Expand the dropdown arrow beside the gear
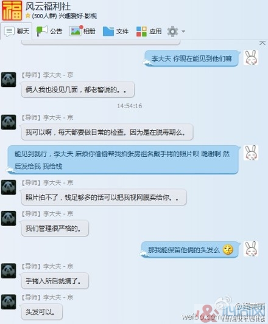Image resolution: width=268 pixels, height=324 pixels. (x=183, y=32)
